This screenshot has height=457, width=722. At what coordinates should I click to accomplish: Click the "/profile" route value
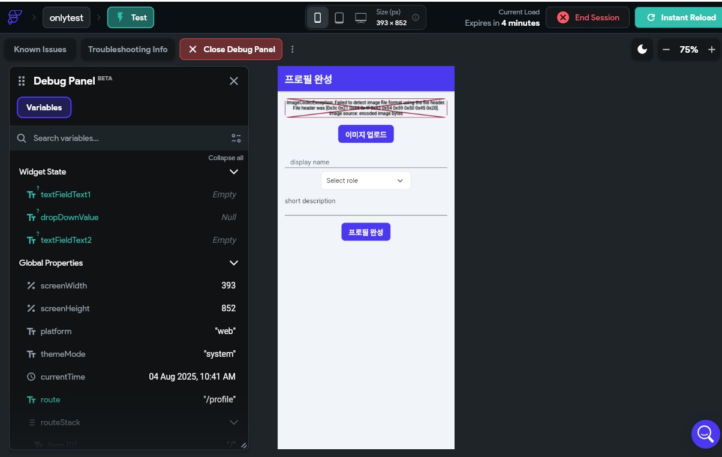pyautogui.click(x=219, y=399)
